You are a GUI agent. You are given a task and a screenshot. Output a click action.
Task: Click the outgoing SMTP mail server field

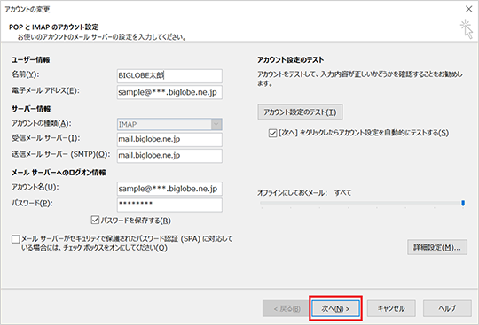coord(169,156)
